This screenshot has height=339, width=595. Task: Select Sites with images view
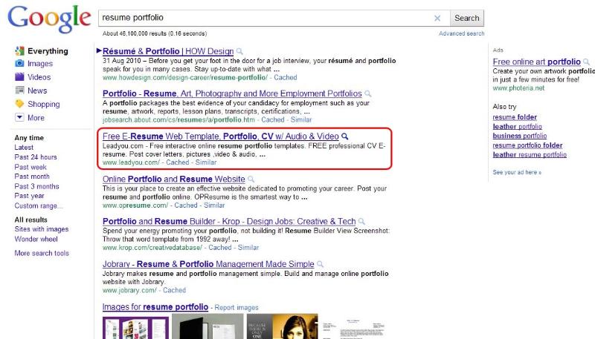(x=42, y=229)
